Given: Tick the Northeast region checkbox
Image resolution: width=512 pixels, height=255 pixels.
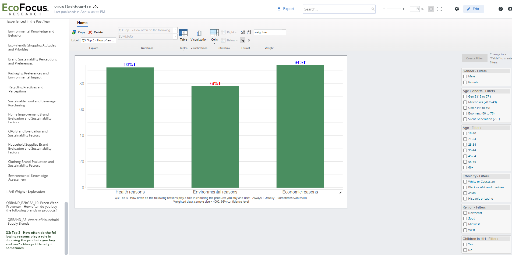Looking at the screenshot, I should click(465, 213).
